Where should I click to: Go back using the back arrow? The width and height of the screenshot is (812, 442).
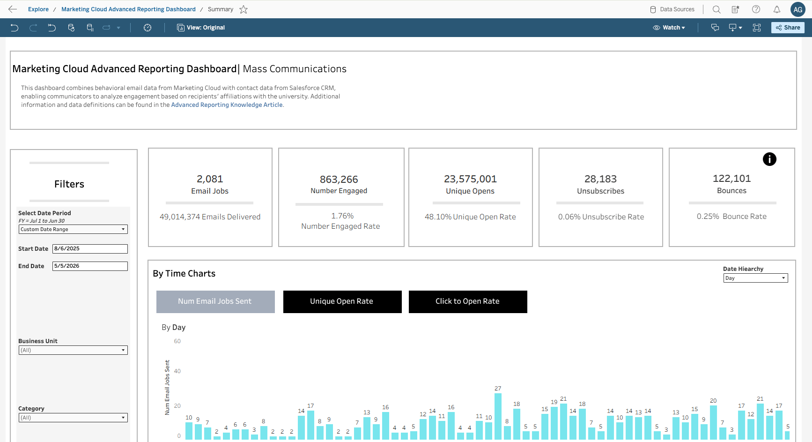coord(13,9)
